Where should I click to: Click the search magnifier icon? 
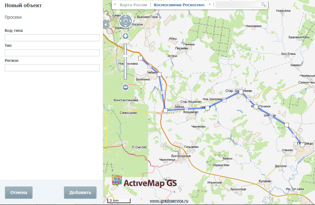pos(263,5)
